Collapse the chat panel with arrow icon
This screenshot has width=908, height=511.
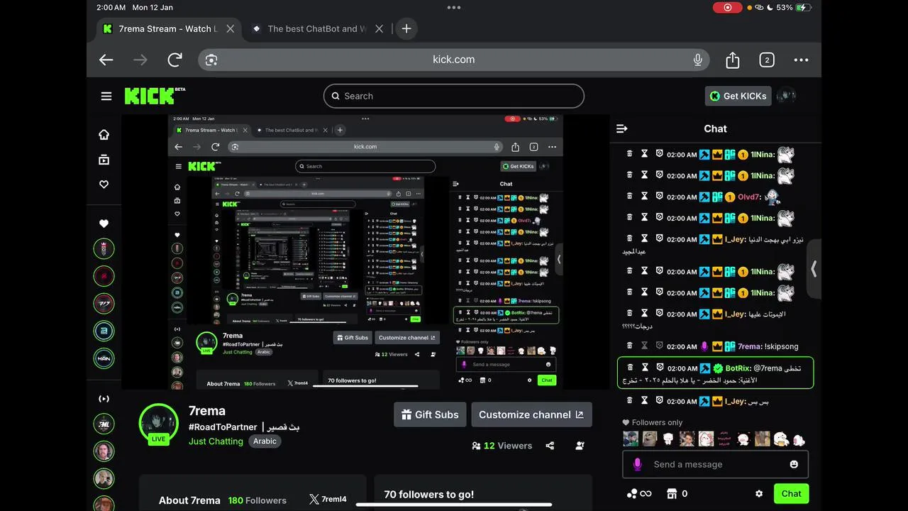(x=622, y=128)
